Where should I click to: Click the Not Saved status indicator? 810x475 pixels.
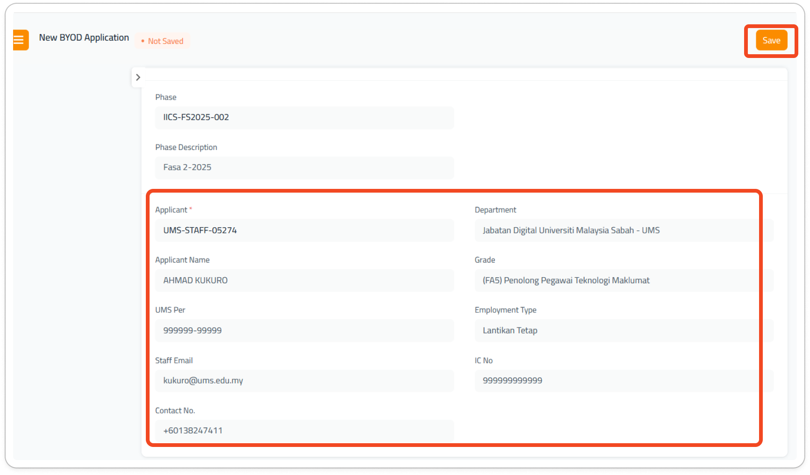[x=162, y=41]
